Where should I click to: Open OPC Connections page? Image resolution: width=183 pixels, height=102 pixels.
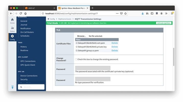(x=28, y=61)
